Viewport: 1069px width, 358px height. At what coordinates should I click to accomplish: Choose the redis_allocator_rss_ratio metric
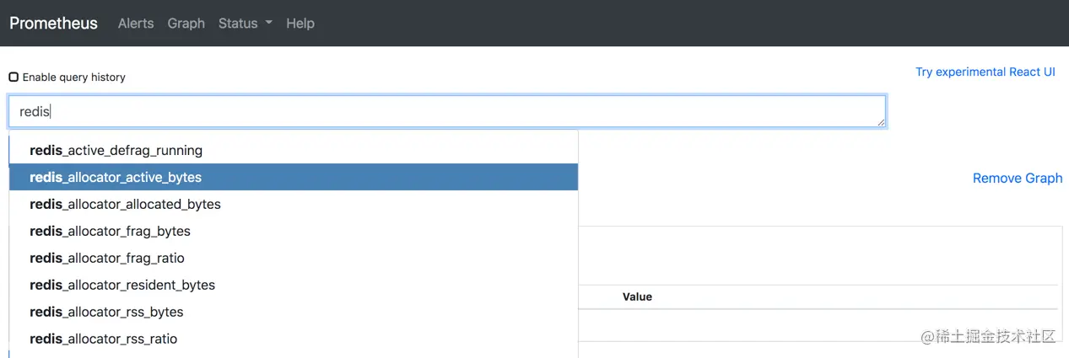(294, 339)
